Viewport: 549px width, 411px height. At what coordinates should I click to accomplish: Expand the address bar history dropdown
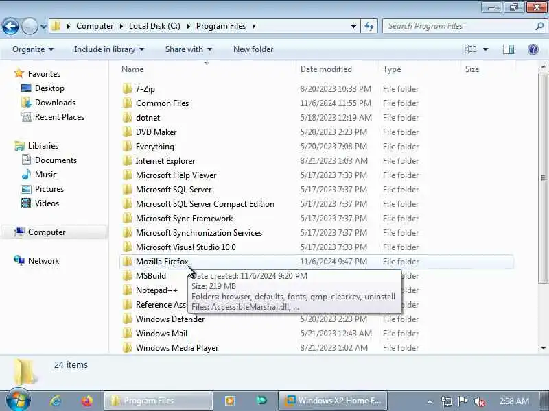point(353,26)
